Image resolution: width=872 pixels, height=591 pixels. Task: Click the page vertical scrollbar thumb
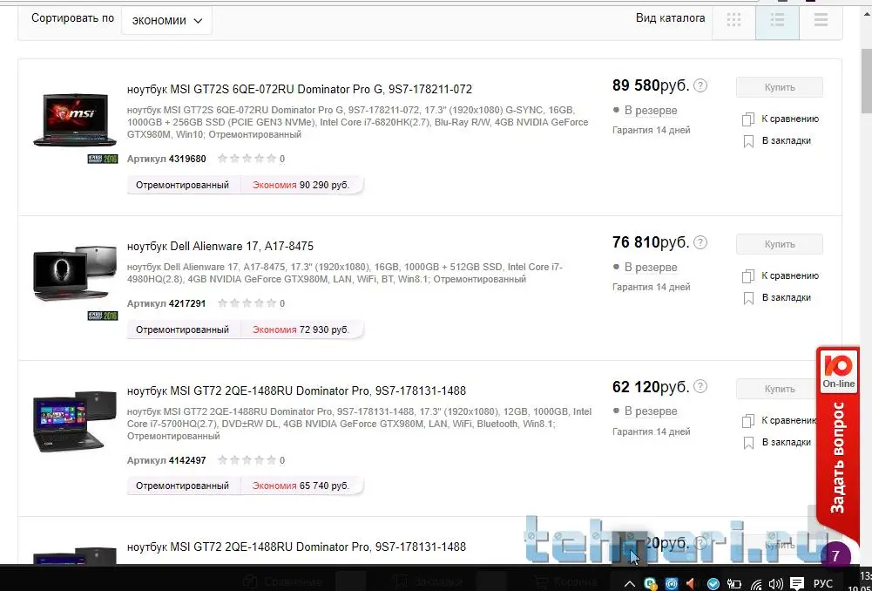click(x=867, y=81)
